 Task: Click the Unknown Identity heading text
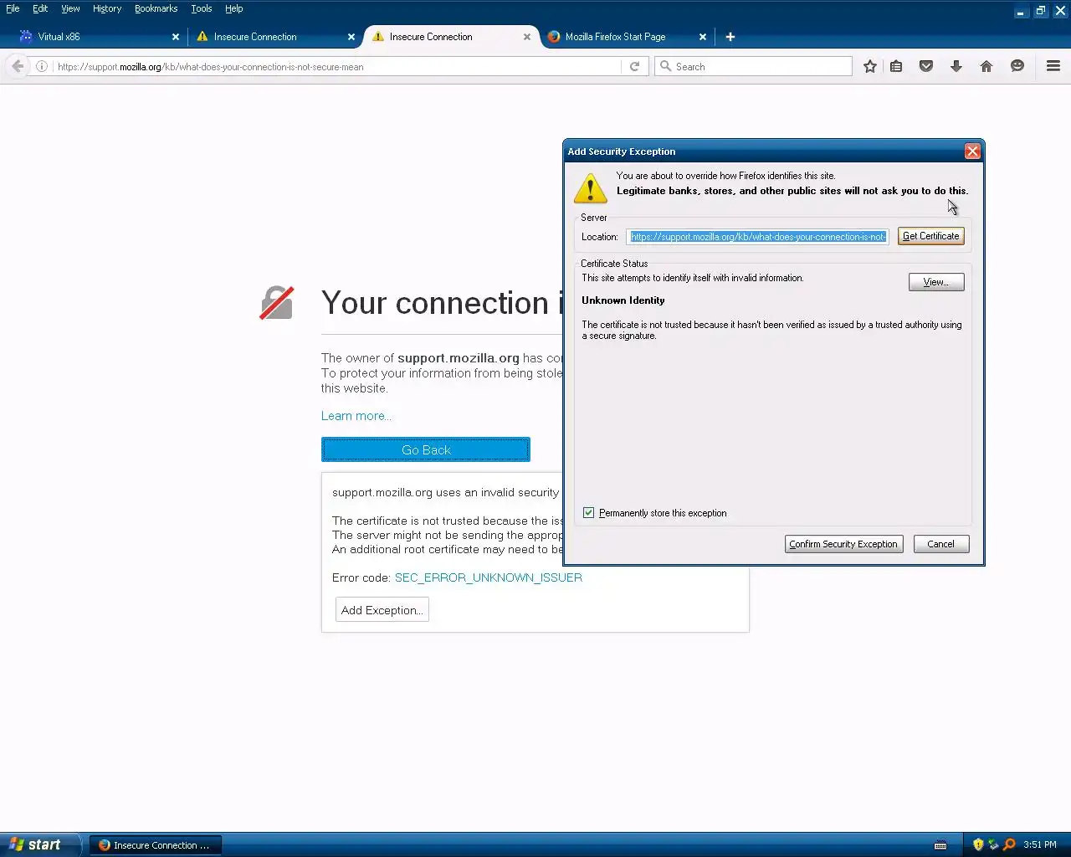click(623, 300)
